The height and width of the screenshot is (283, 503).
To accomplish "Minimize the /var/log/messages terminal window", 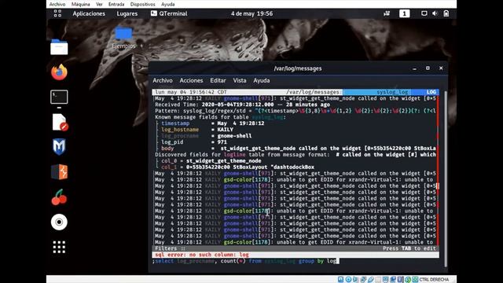I will pos(414,68).
